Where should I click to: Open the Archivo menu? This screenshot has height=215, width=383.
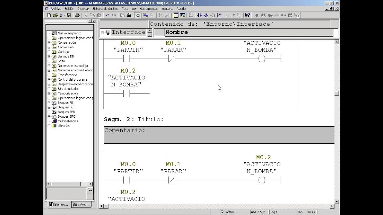[x=56, y=9]
